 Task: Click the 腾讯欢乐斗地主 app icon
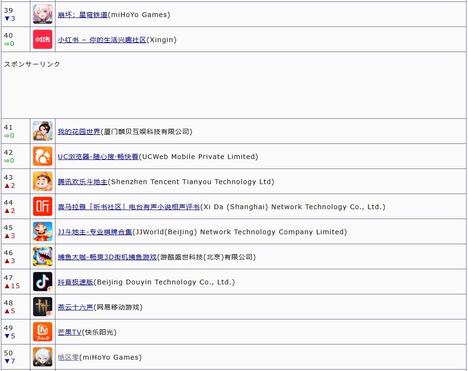coord(43,181)
